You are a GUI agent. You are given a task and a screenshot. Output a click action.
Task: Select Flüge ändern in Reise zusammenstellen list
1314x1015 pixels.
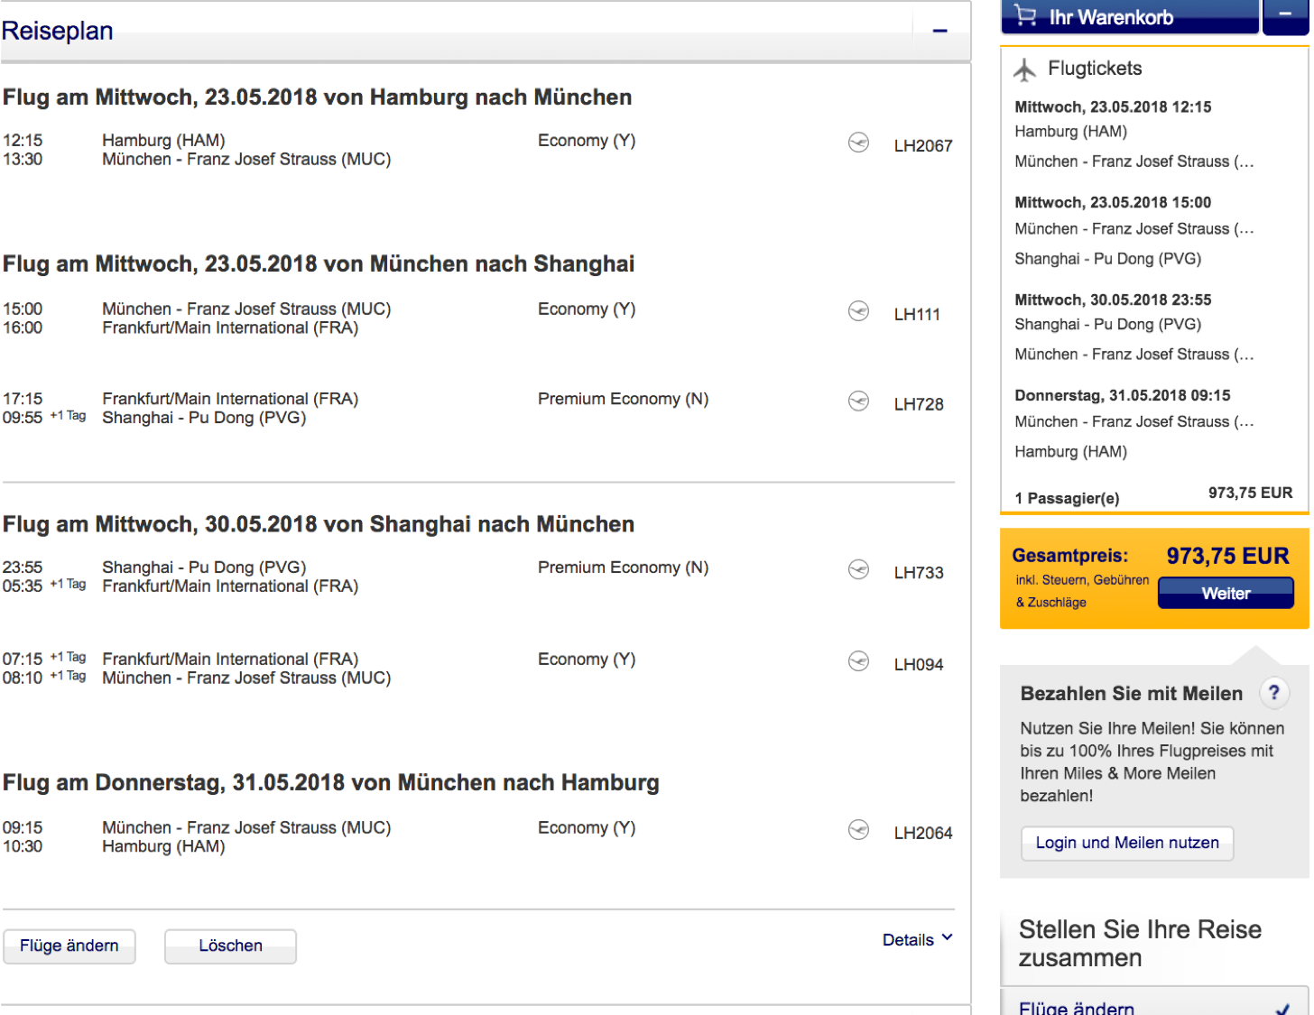(x=1155, y=1003)
